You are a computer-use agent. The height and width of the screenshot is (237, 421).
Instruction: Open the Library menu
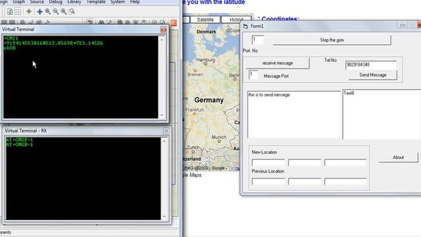pyautogui.click(x=74, y=2)
